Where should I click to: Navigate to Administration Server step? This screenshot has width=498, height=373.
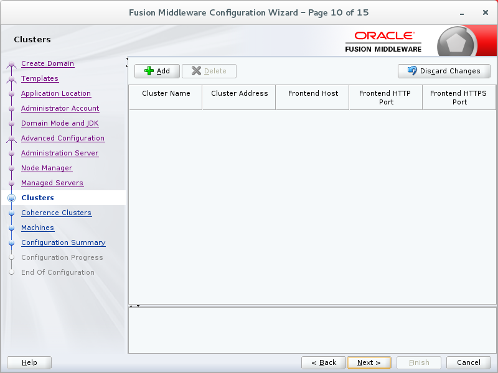[x=60, y=153]
